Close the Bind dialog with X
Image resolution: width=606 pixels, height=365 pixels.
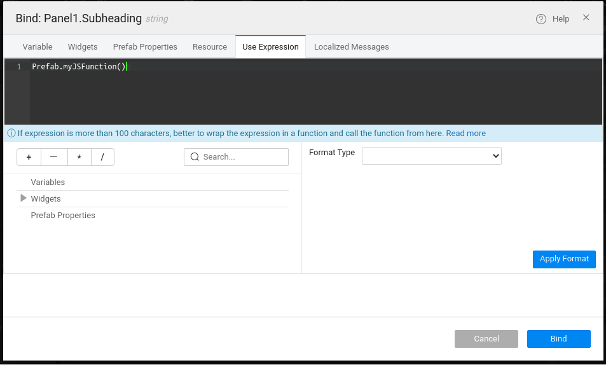tap(586, 18)
